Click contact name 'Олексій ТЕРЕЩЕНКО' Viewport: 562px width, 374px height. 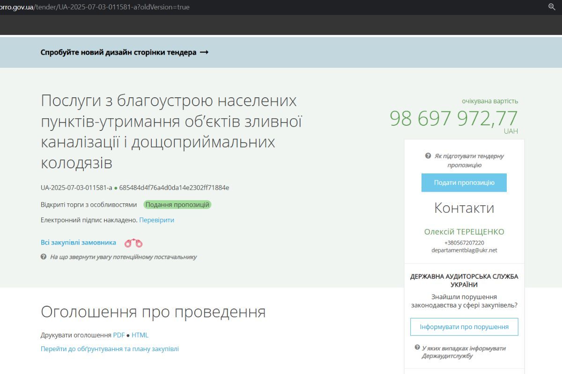pyautogui.click(x=465, y=231)
